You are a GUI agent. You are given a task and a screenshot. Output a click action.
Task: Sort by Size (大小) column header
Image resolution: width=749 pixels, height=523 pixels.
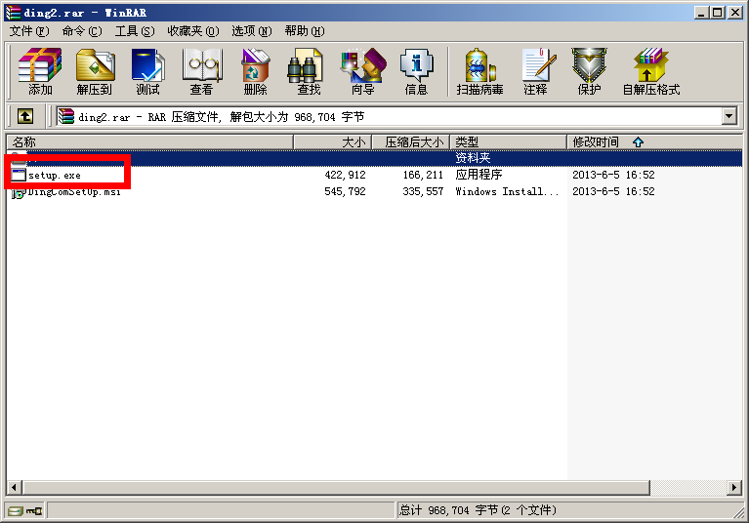pos(333,142)
